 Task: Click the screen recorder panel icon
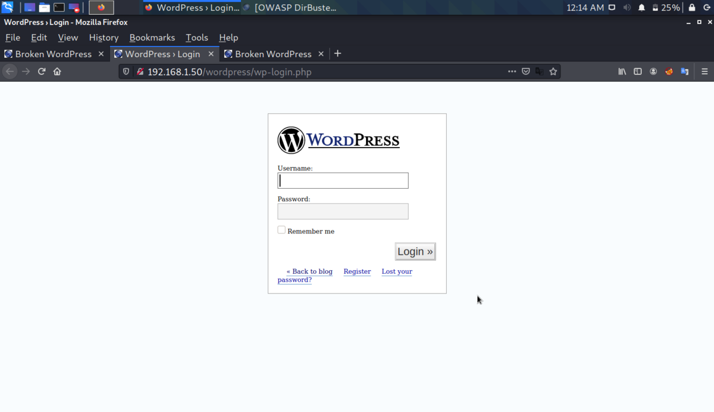(x=74, y=8)
